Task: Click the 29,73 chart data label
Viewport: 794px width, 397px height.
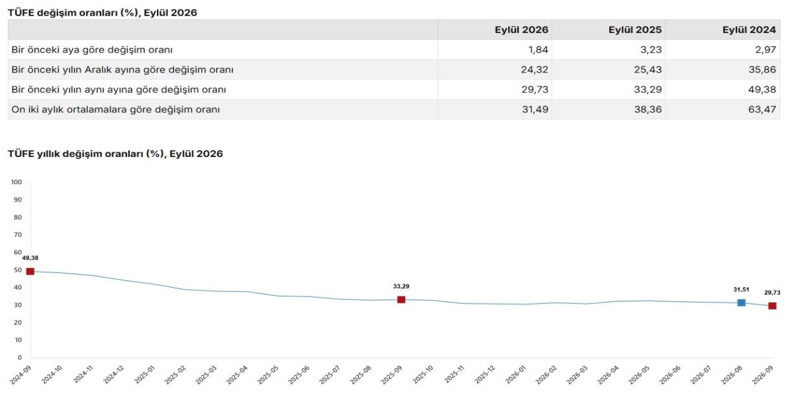Action: (772, 293)
